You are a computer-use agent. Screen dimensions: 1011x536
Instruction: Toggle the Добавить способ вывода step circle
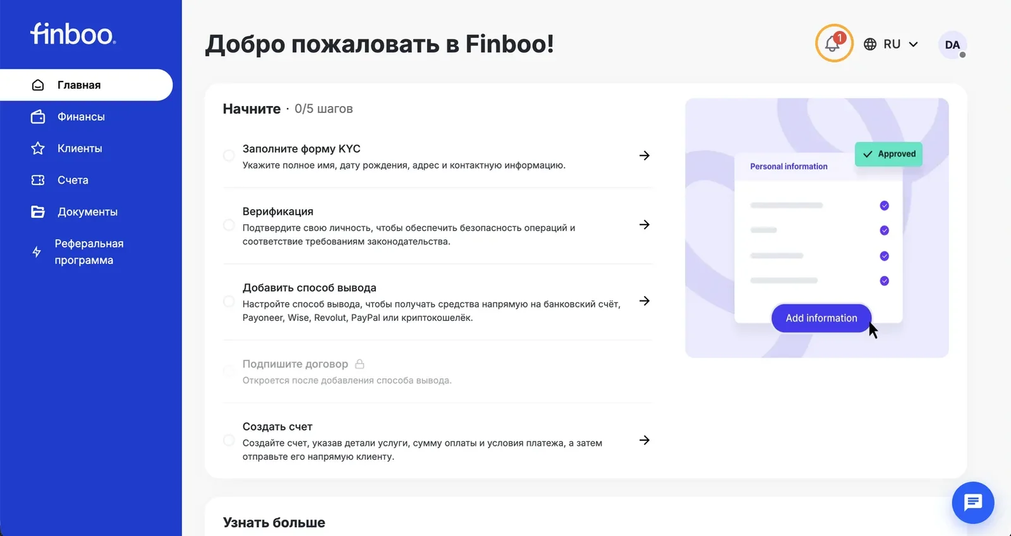coord(229,301)
